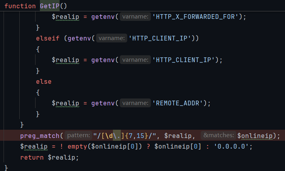Image resolution: width=285 pixels, height=171 pixels.
Task: Click the $realip argument in preg_match
Action: pyautogui.click(x=178, y=136)
